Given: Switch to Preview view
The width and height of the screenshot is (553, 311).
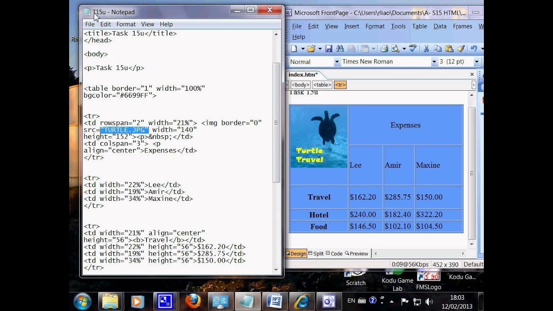Looking at the screenshot, I should (356, 254).
